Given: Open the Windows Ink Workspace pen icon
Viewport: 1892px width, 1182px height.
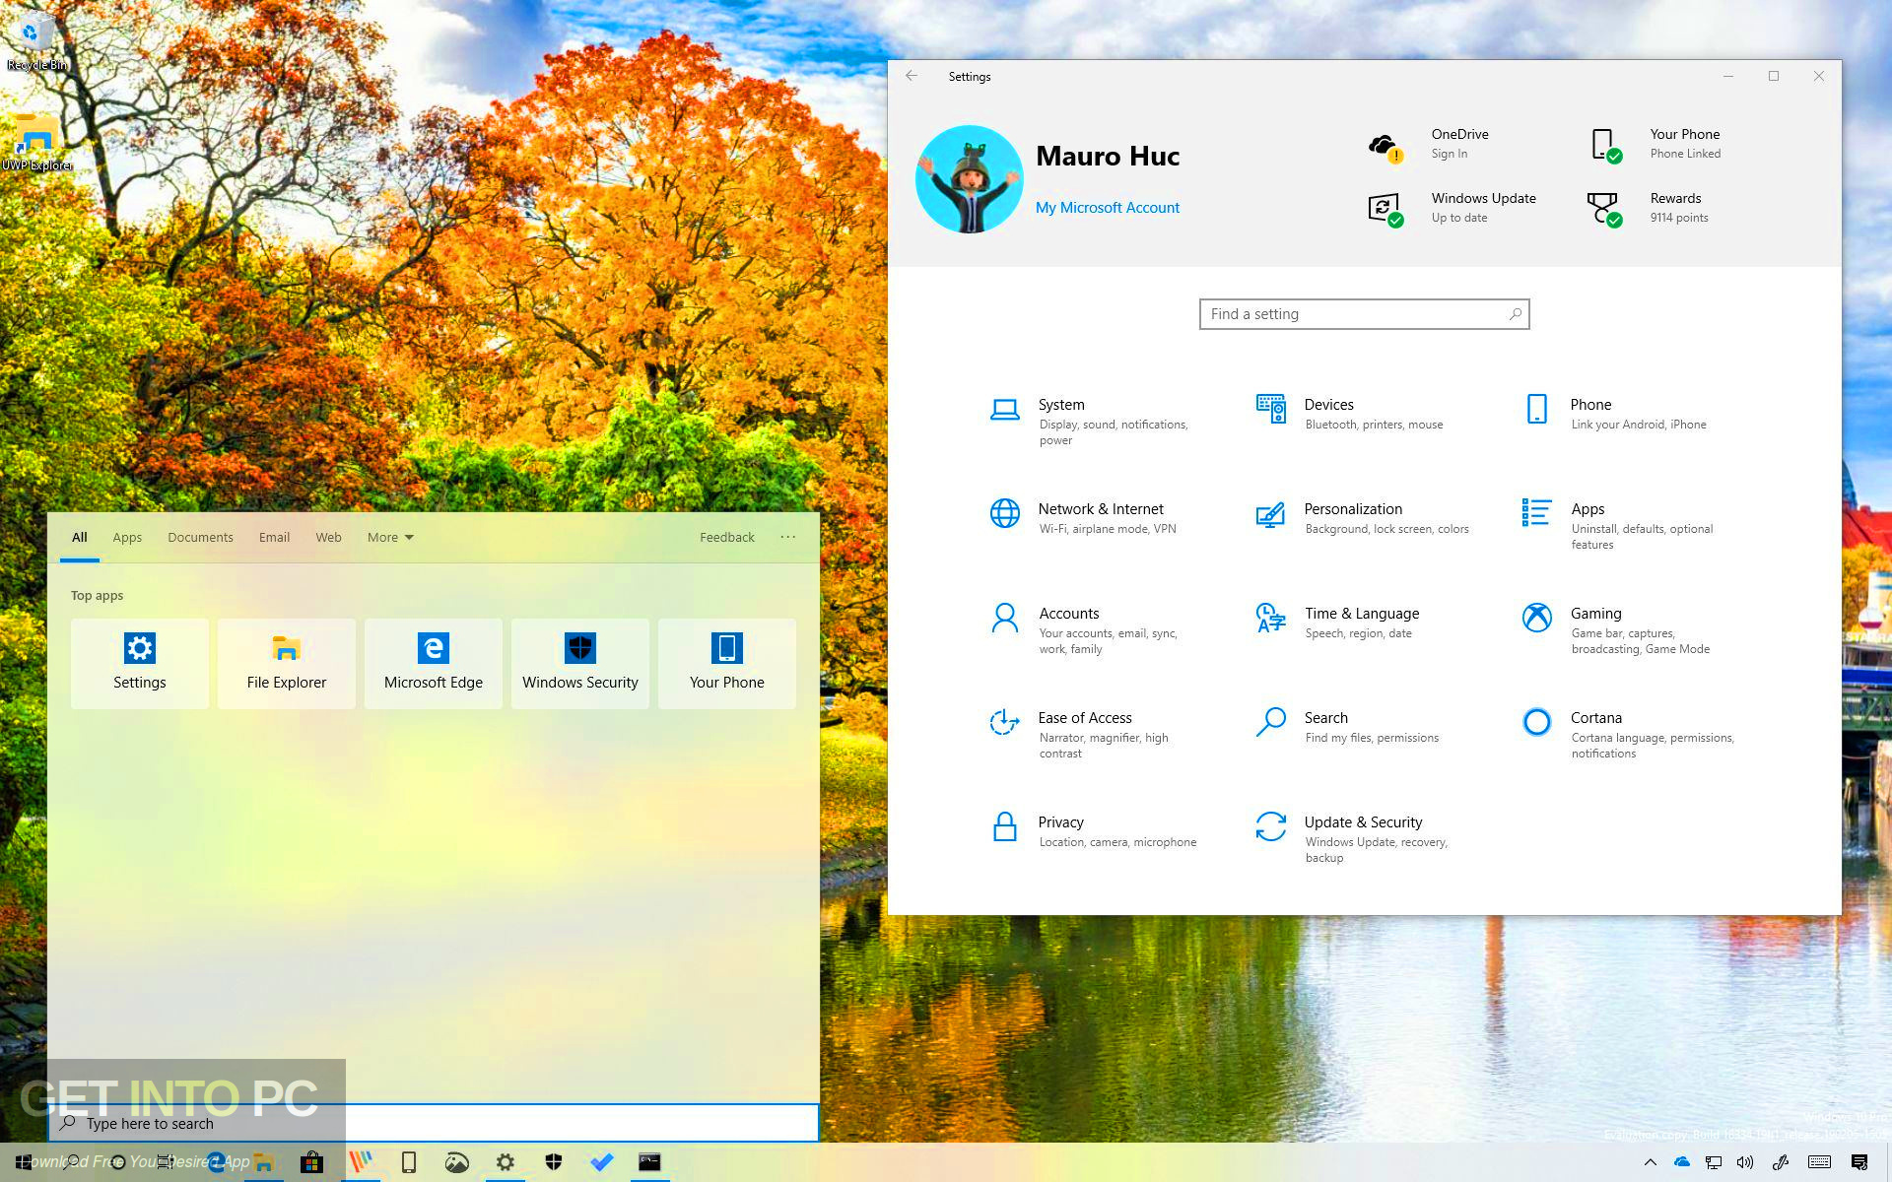Looking at the screenshot, I should click(1781, 1162).
